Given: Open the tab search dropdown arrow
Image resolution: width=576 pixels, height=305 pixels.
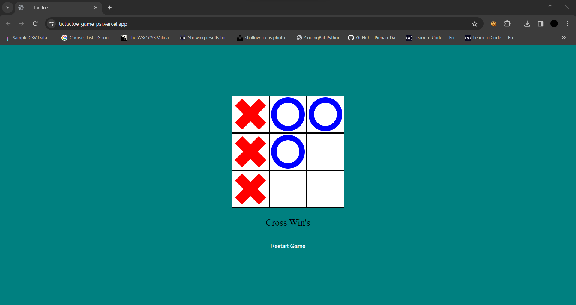Looking at the screenshot, I should coord(7,7).
